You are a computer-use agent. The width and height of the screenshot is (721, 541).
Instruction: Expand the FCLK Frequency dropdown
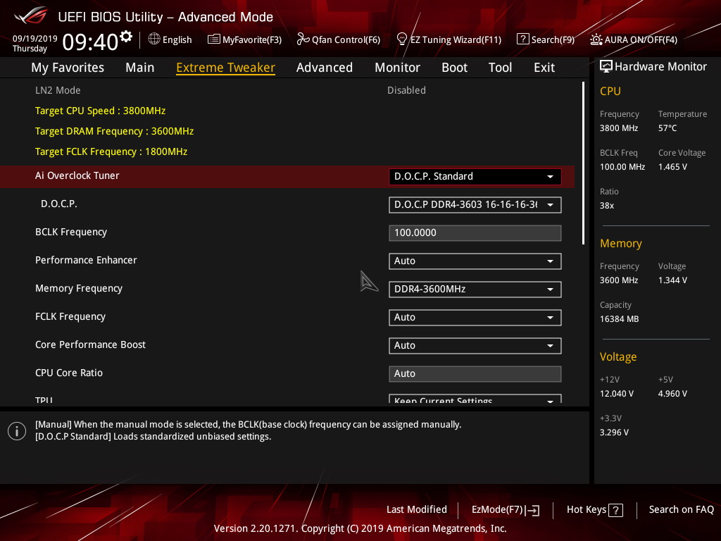pos(475,318)
